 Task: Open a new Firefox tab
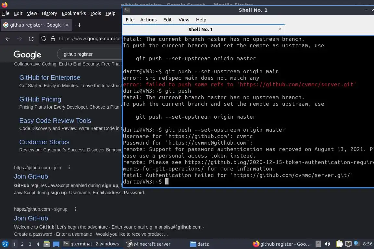click(80, 25)
